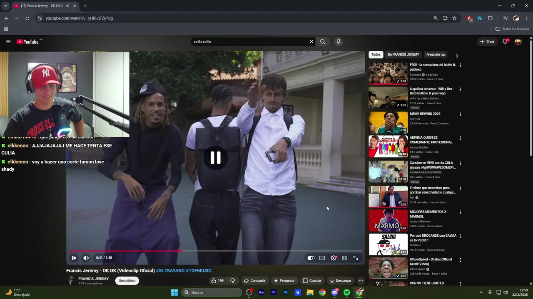The image size is (533, 299).
Task: Start voice search with microphone
Action: tap(339, 42)
